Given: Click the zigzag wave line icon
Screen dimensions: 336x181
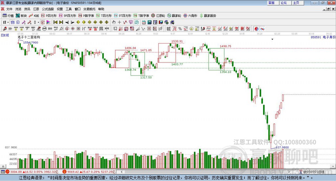Looking at the screenshot, I should point(143,29).
